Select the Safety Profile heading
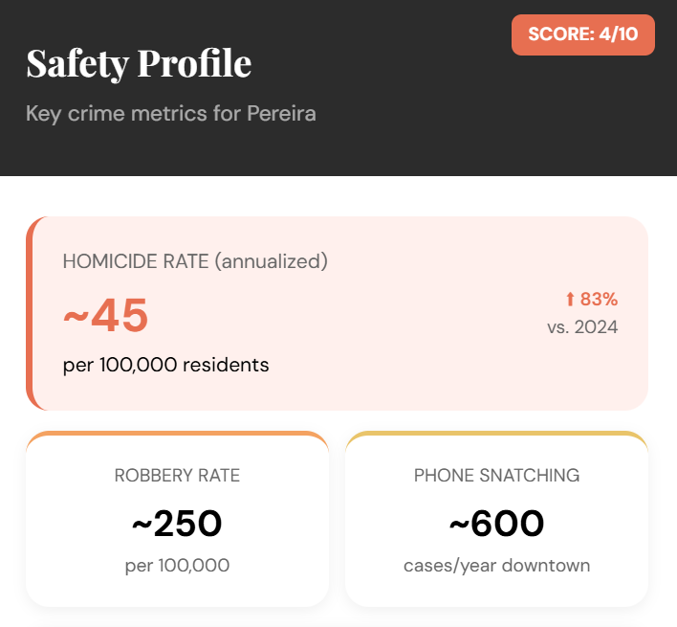 click(139, 63)
